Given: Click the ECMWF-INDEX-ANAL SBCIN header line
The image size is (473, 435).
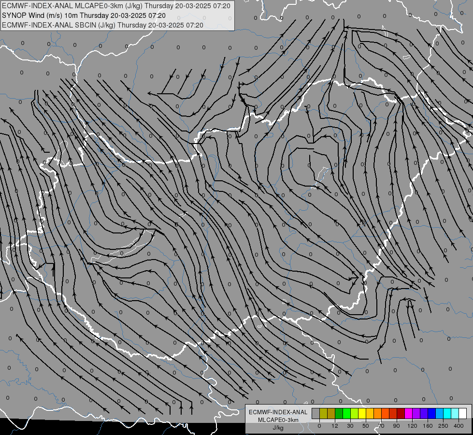Looking at the screenshot, I should (102, 25).
